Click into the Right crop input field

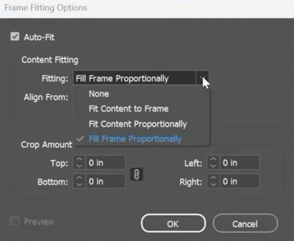(240, 182)
